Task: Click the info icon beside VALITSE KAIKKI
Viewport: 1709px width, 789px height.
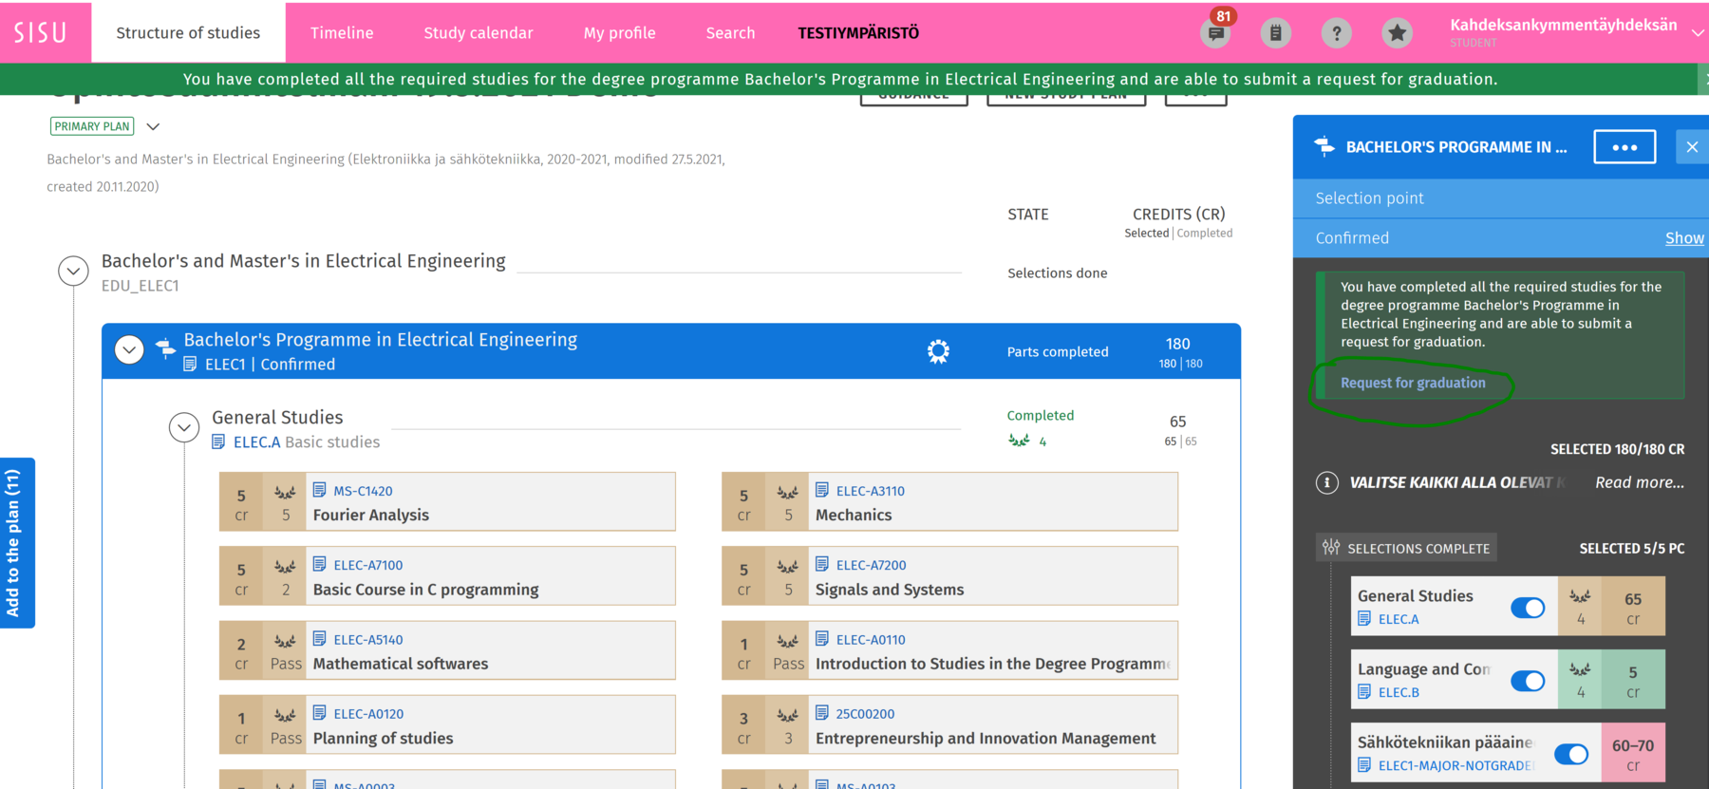Action: pos(1327,482)
